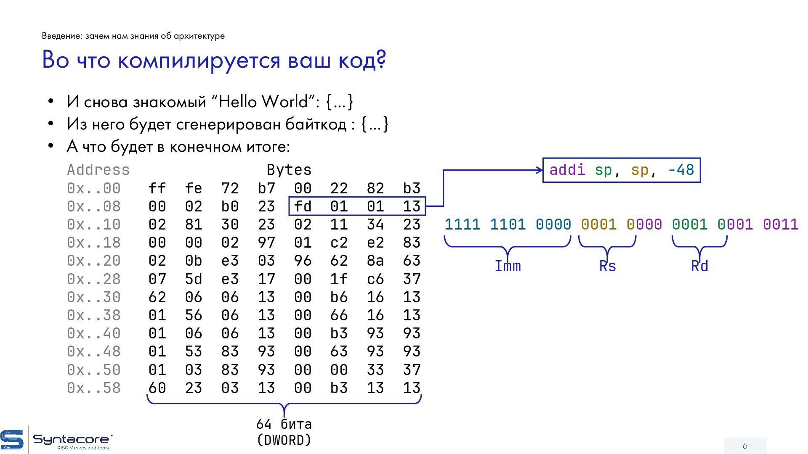Click address 0x..58 in last row
808x454 pixels.
93,388
